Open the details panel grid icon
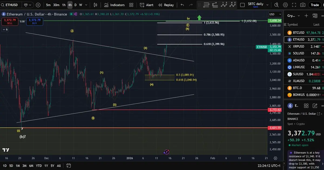This screenshot has height=170, width=324. [306, 106]
